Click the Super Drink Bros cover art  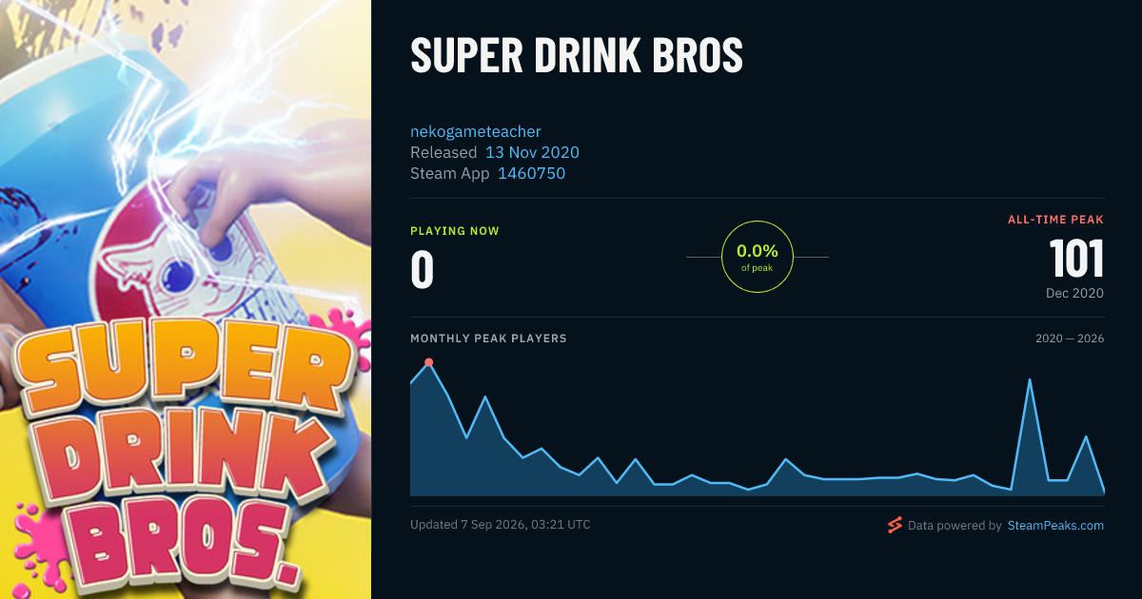tap(186, 299)
